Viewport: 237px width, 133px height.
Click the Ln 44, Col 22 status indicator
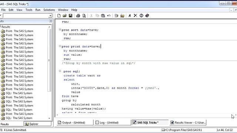pyautogui.click(x=225, y=130)
